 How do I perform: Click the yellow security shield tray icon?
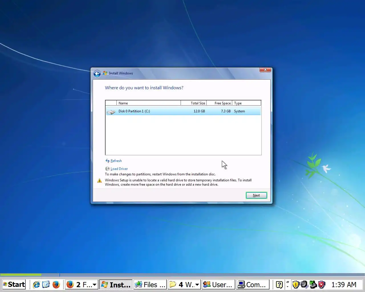click(296, 284)
